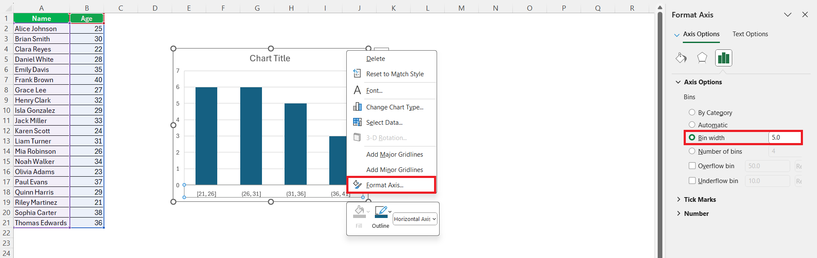
Task: Expand the Number section
Action: (x=678, y=213)
